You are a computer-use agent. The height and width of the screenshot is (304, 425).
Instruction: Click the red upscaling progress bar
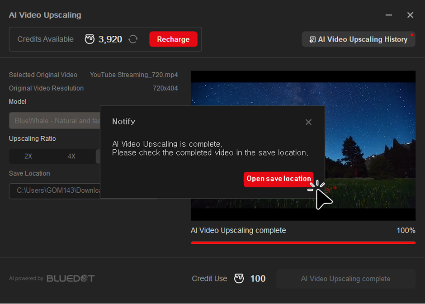tap(302, 243)
